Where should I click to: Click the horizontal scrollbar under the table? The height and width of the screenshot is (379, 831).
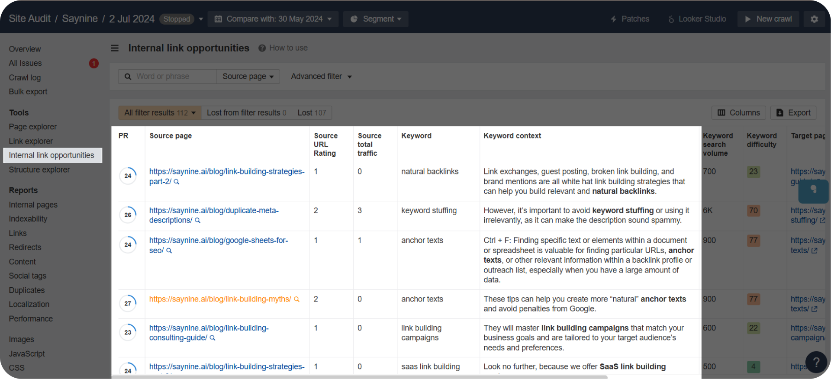[359, 377]
